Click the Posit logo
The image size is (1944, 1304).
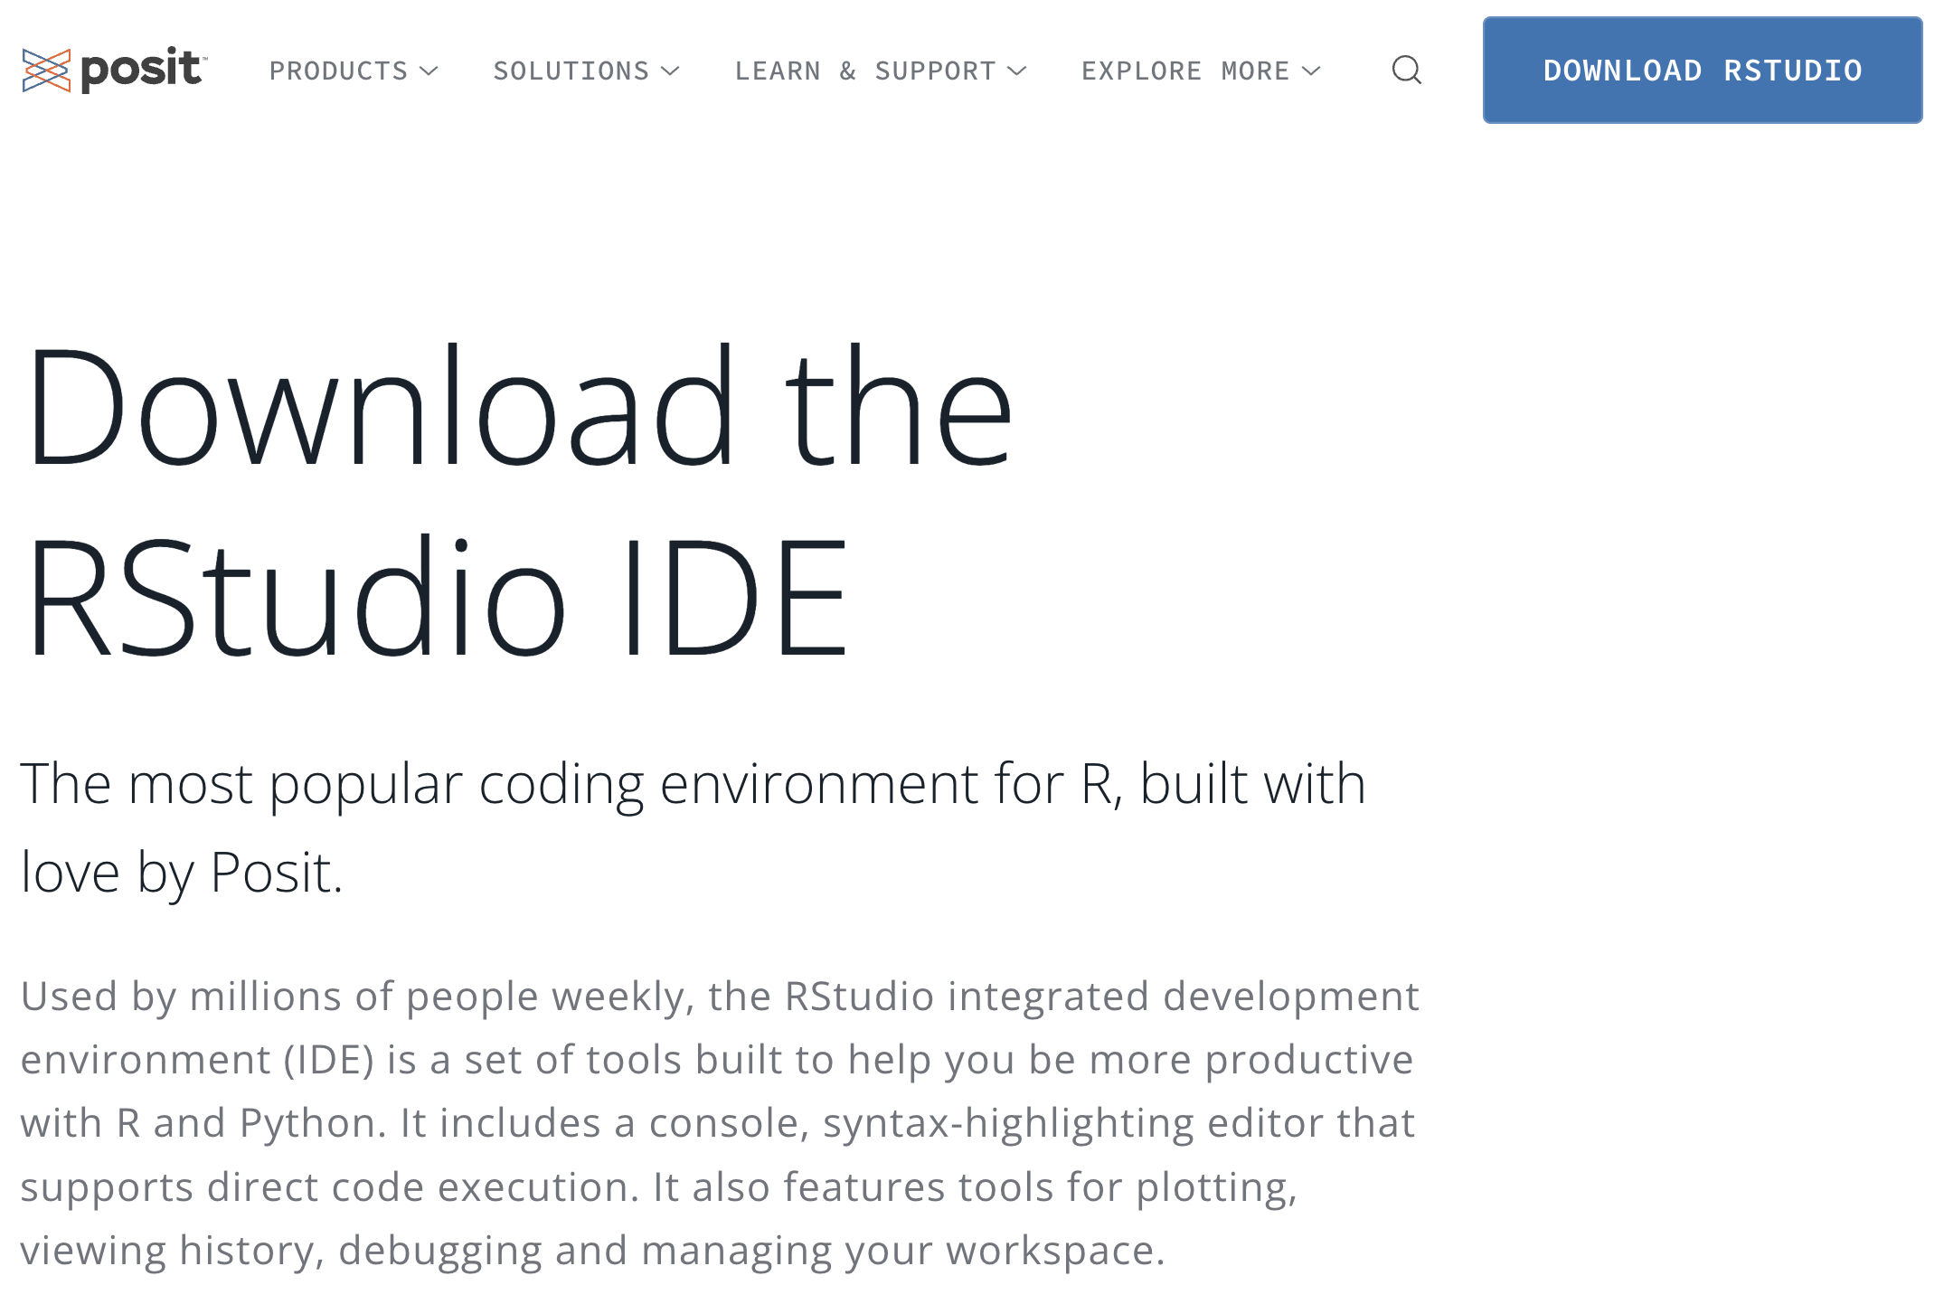115,70
